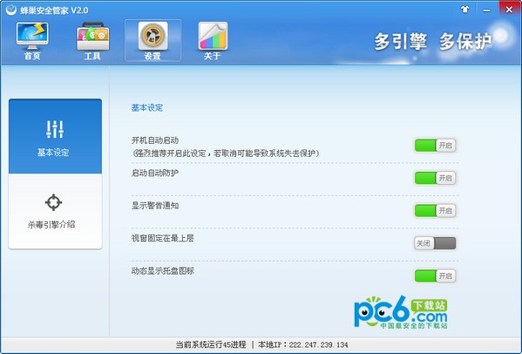This screenshot has width=522, height=354.
Task: Click the skin shirt icon in title bar
Action: (465, 10)
